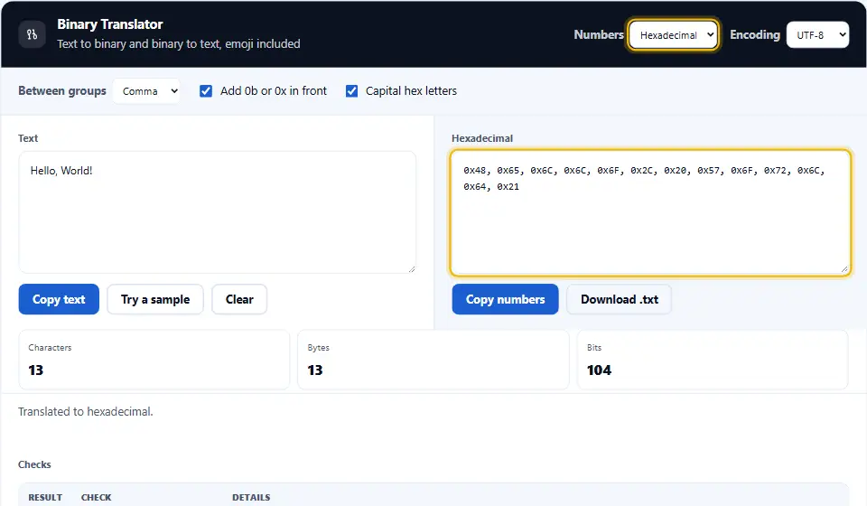Click the Binary Translator title
Screen dimensions: 867x506
tap(110, 24)
